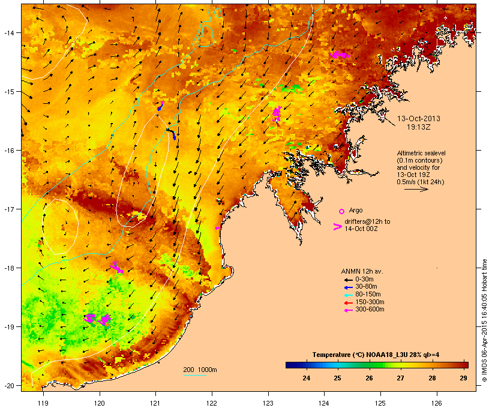The image size is (492, 408).
Task: Click the '150-300m' depth label
Action: tap(370, 302)
